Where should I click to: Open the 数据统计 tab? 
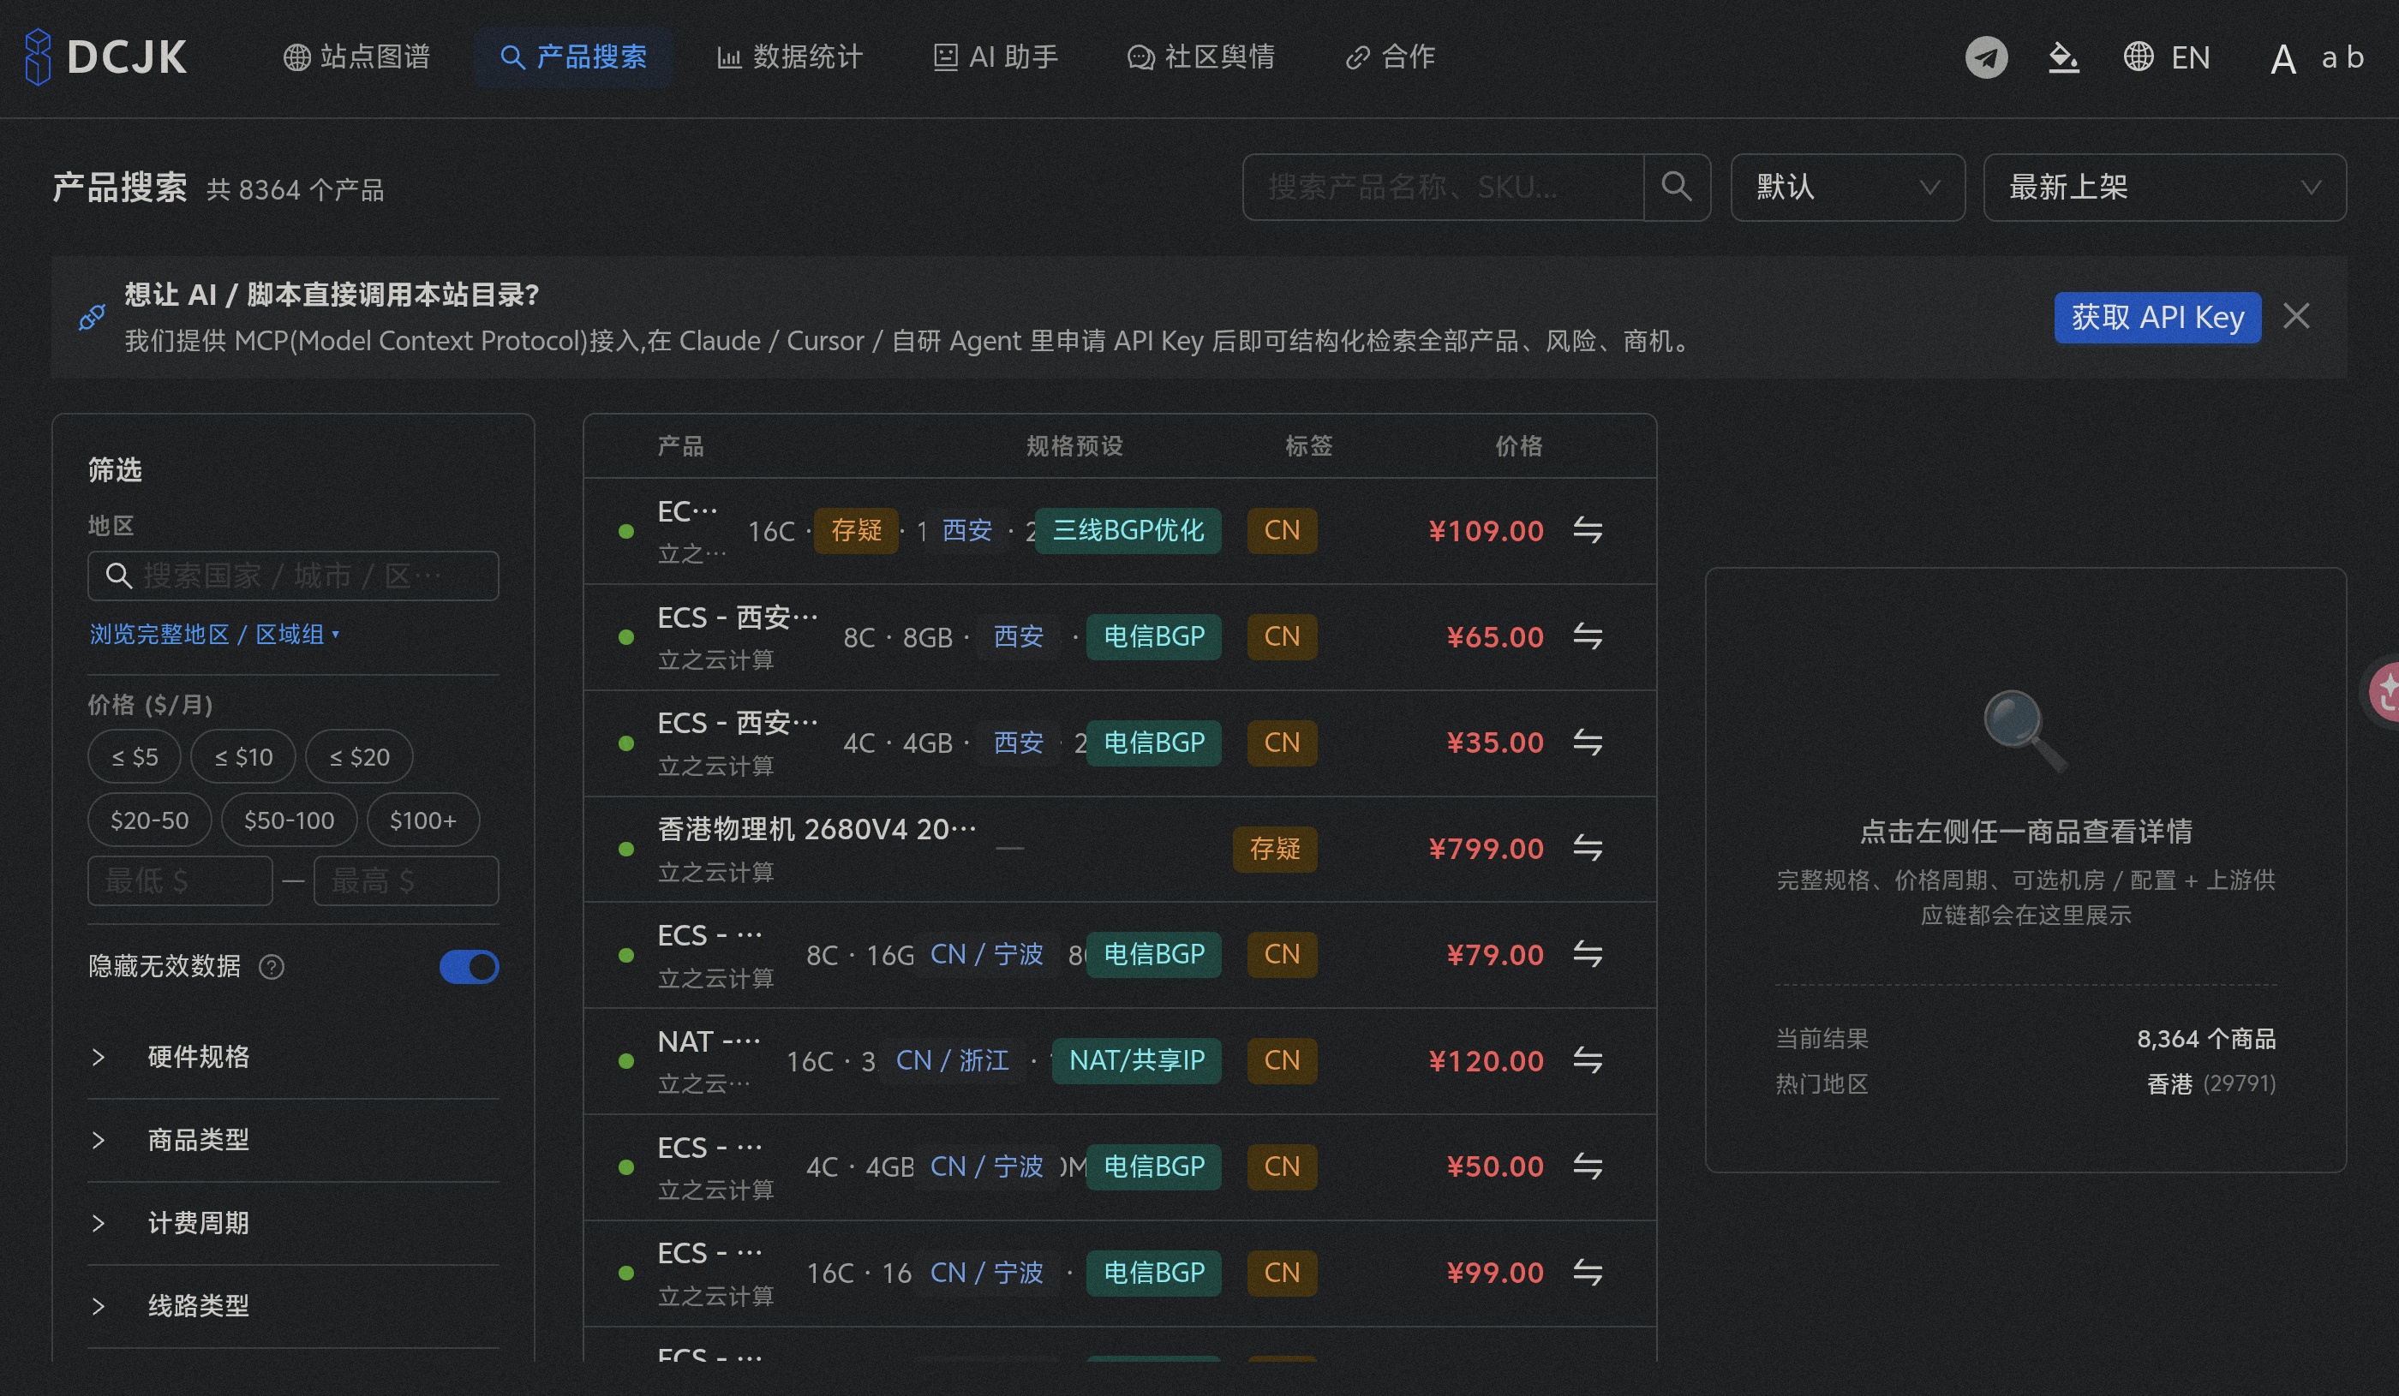click(789, 57)
